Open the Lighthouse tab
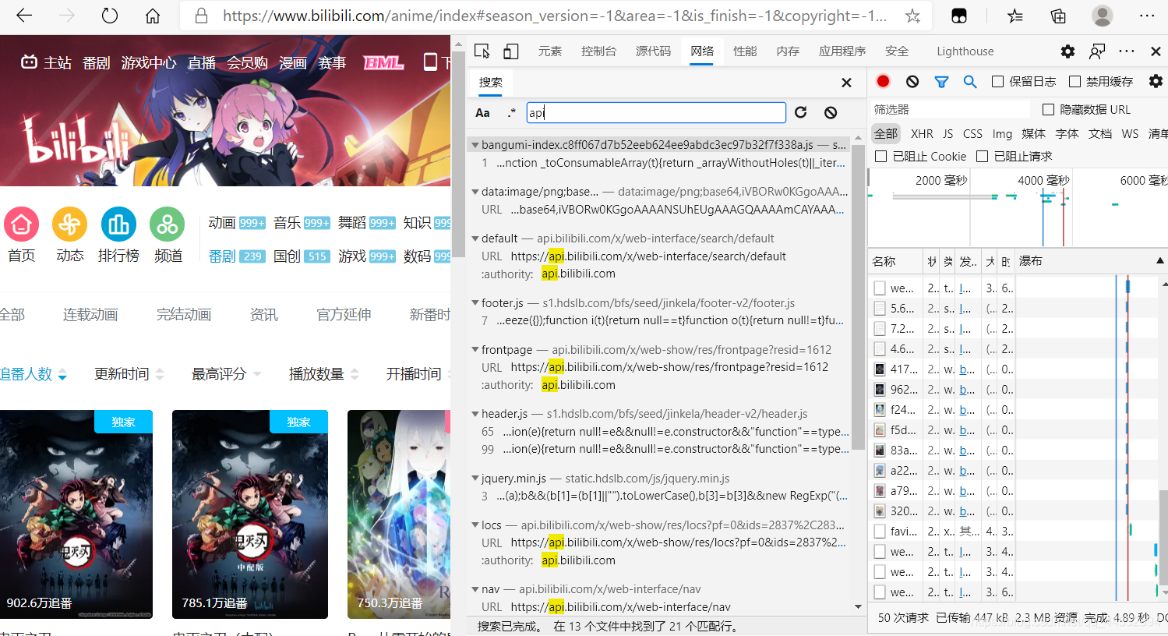Viewport: 1168px width, 636px height. [965, 51]
